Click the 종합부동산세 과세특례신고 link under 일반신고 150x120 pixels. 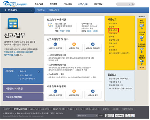[119, 79]
